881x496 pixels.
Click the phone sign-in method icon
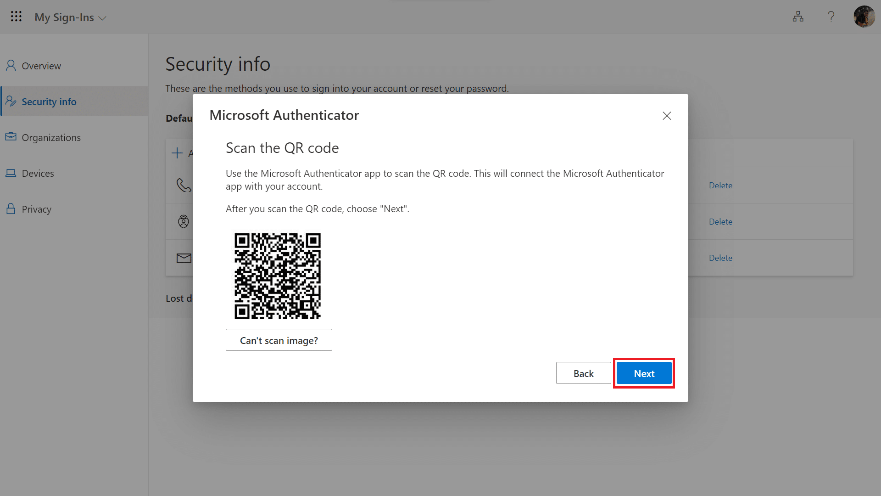tap(184, 185)
